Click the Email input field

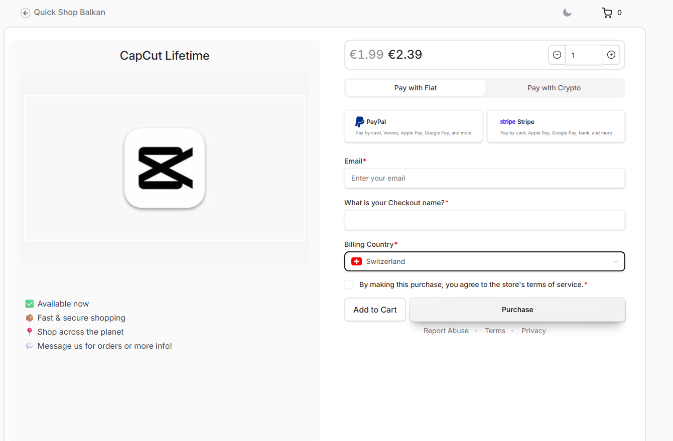(x=485, y=178)
